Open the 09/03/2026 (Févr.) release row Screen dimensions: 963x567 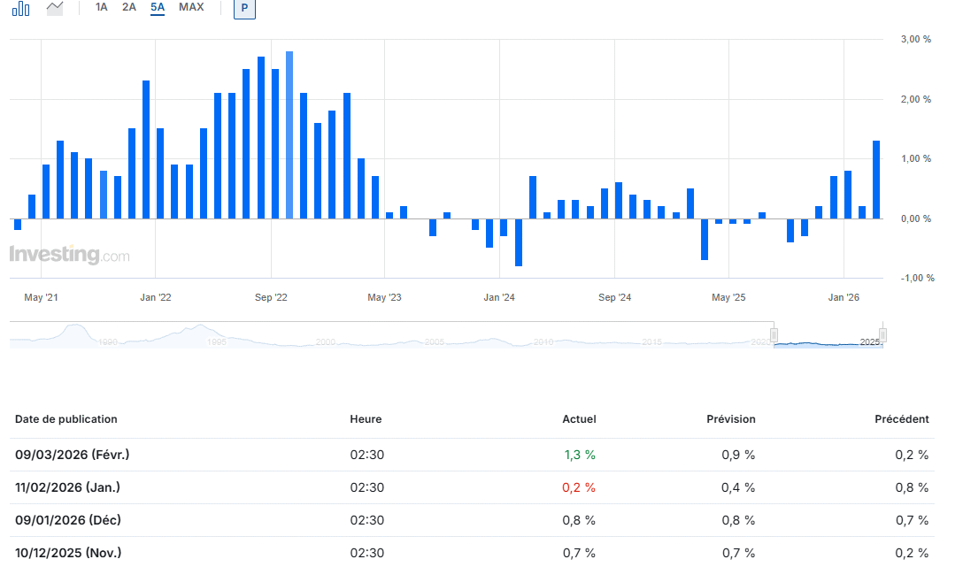pos(73,455)
